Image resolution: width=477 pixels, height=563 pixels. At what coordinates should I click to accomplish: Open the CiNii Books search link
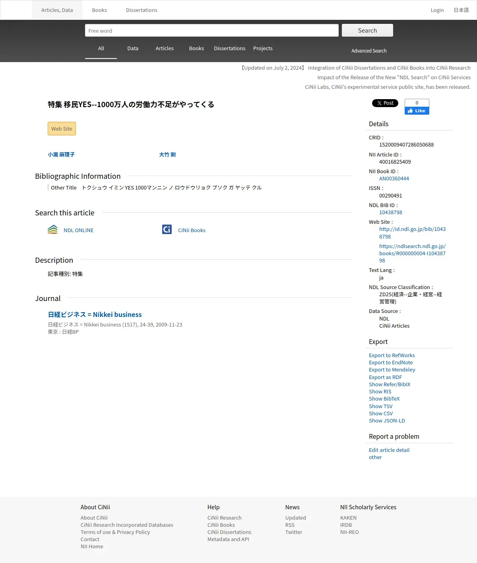192,230
